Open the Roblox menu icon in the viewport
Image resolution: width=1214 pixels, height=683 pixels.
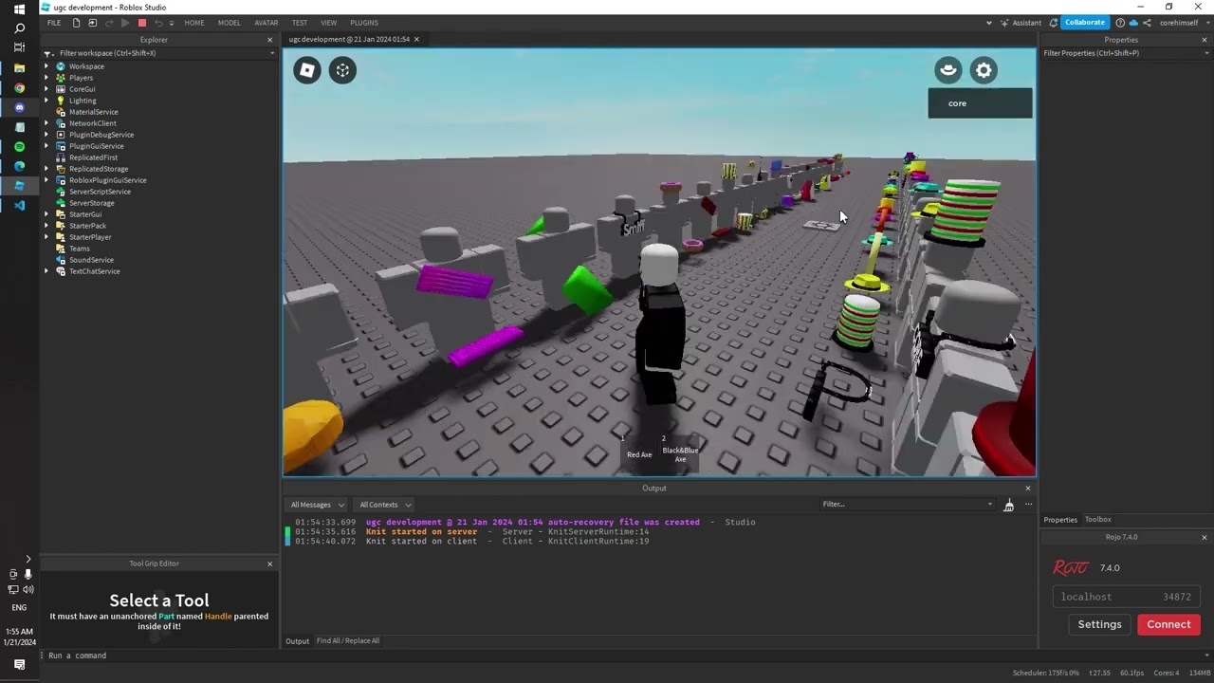click(x=307, y=70)
